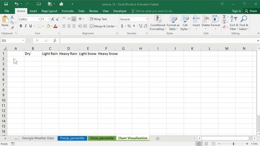The width and height of the screenshot is (260, 146).
Task: Click the Format Painter brush icon
Action: point(12,28)
